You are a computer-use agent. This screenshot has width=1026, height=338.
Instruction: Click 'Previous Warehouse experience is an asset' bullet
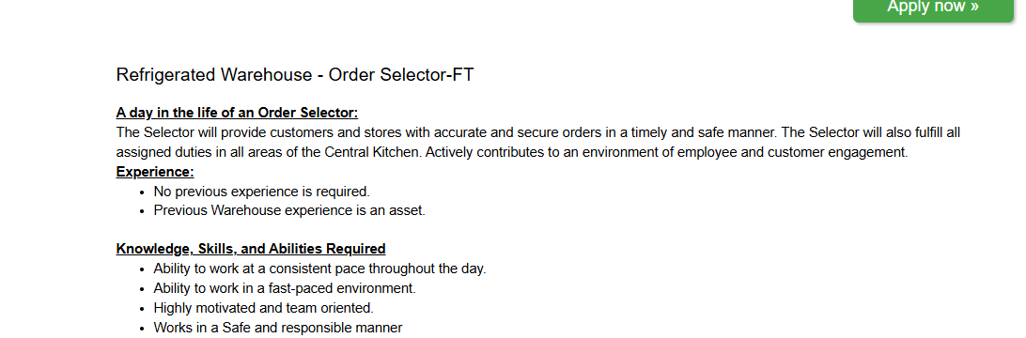point(289,210)
